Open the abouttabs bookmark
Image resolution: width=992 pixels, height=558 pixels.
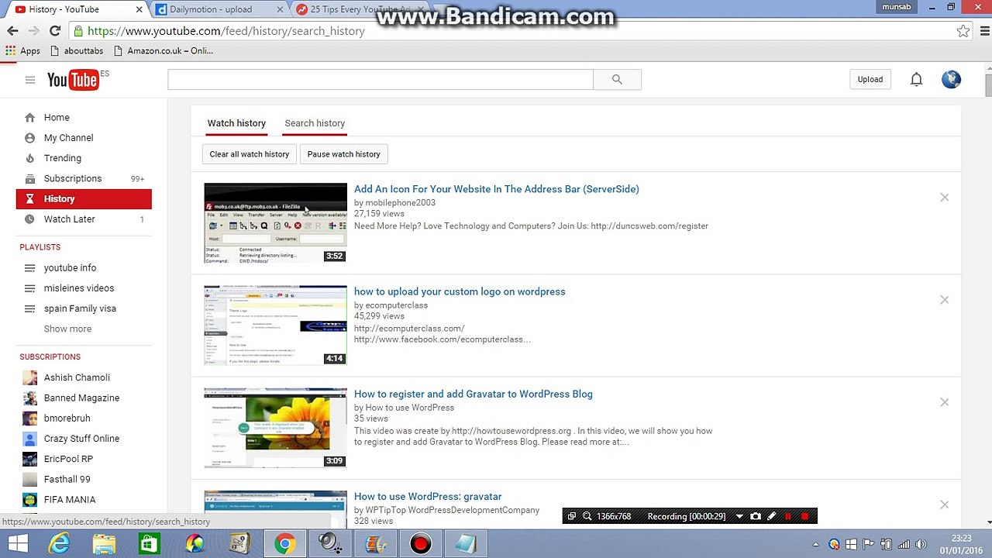coord(76,50)
